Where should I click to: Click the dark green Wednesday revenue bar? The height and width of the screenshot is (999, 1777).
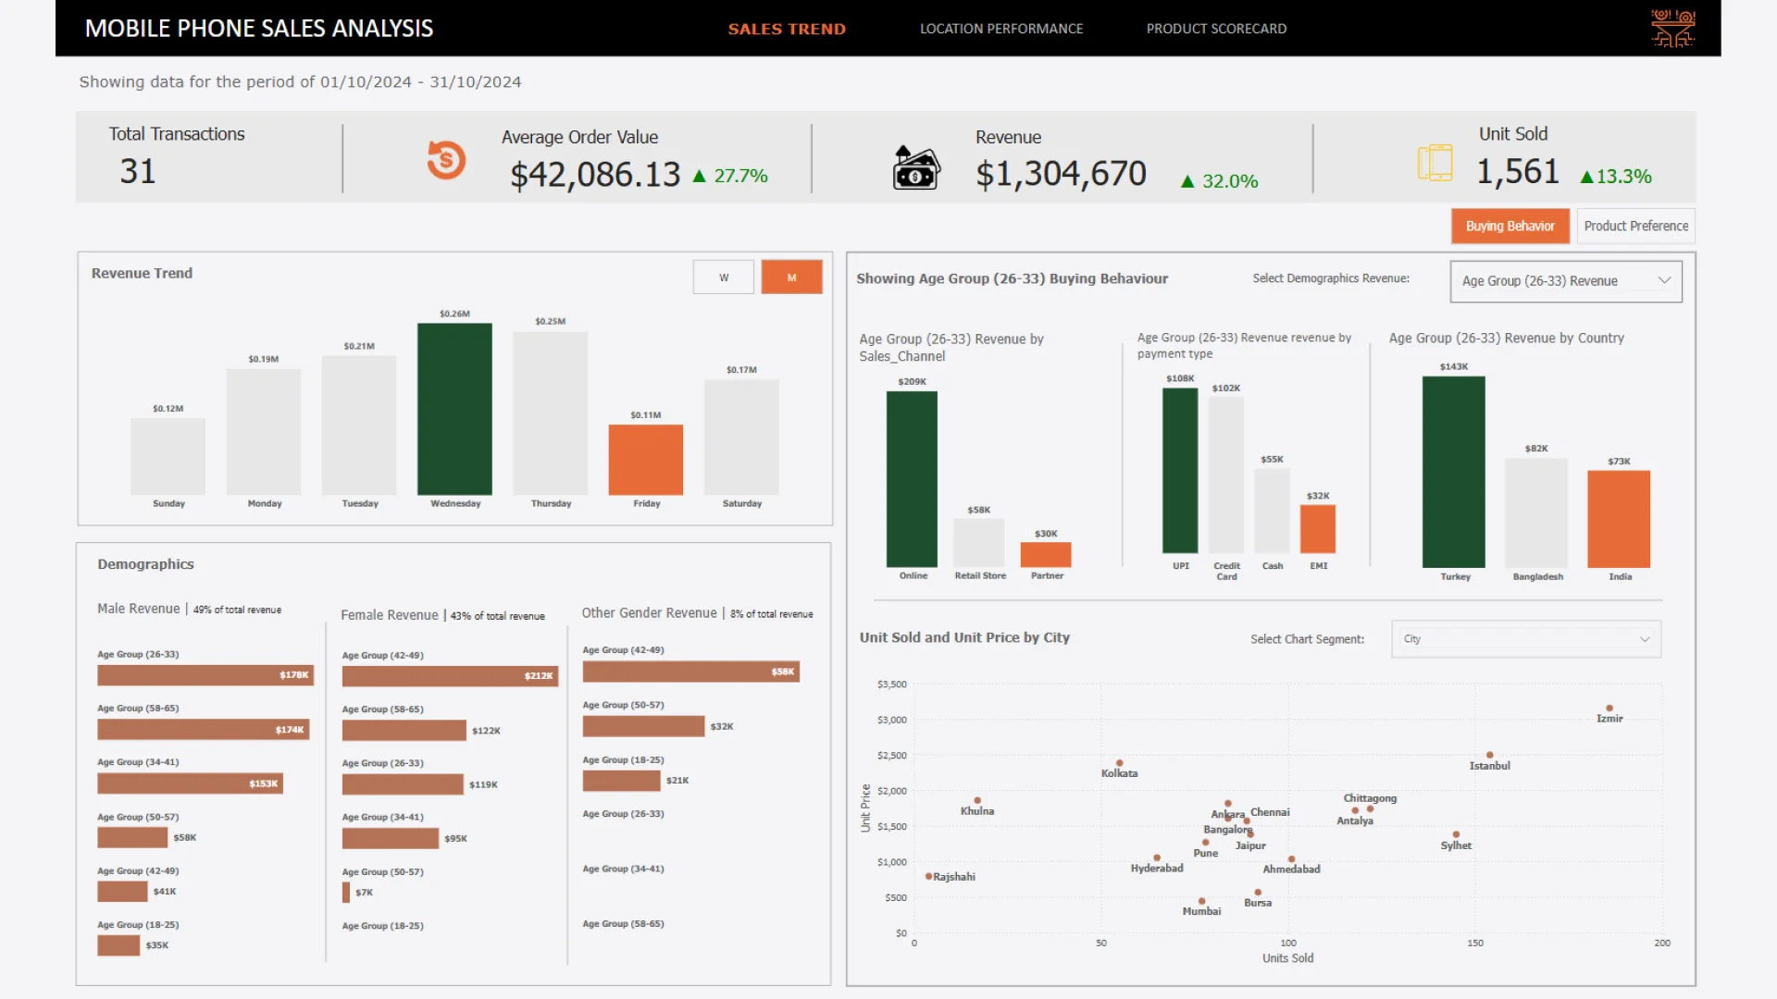(454, 408)
